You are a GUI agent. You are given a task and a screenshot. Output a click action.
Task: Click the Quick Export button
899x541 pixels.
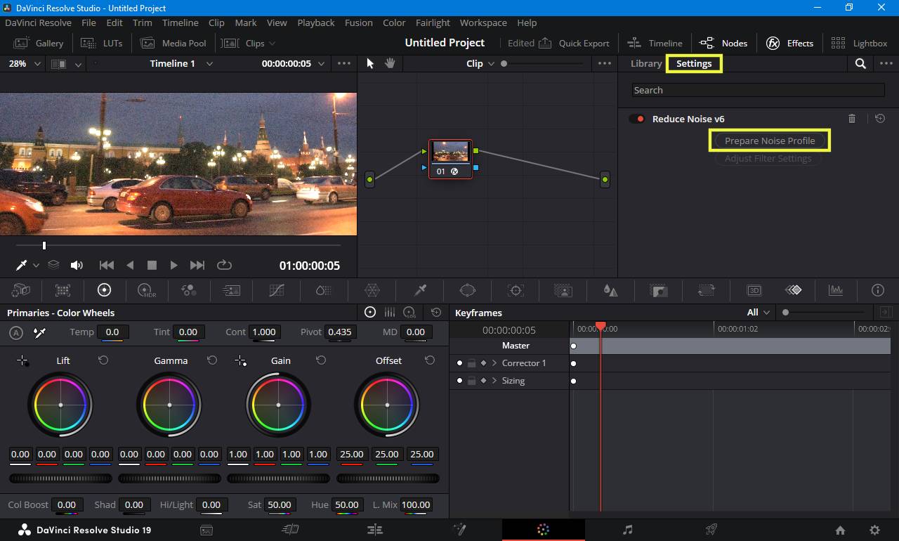(x=574, y=43)
